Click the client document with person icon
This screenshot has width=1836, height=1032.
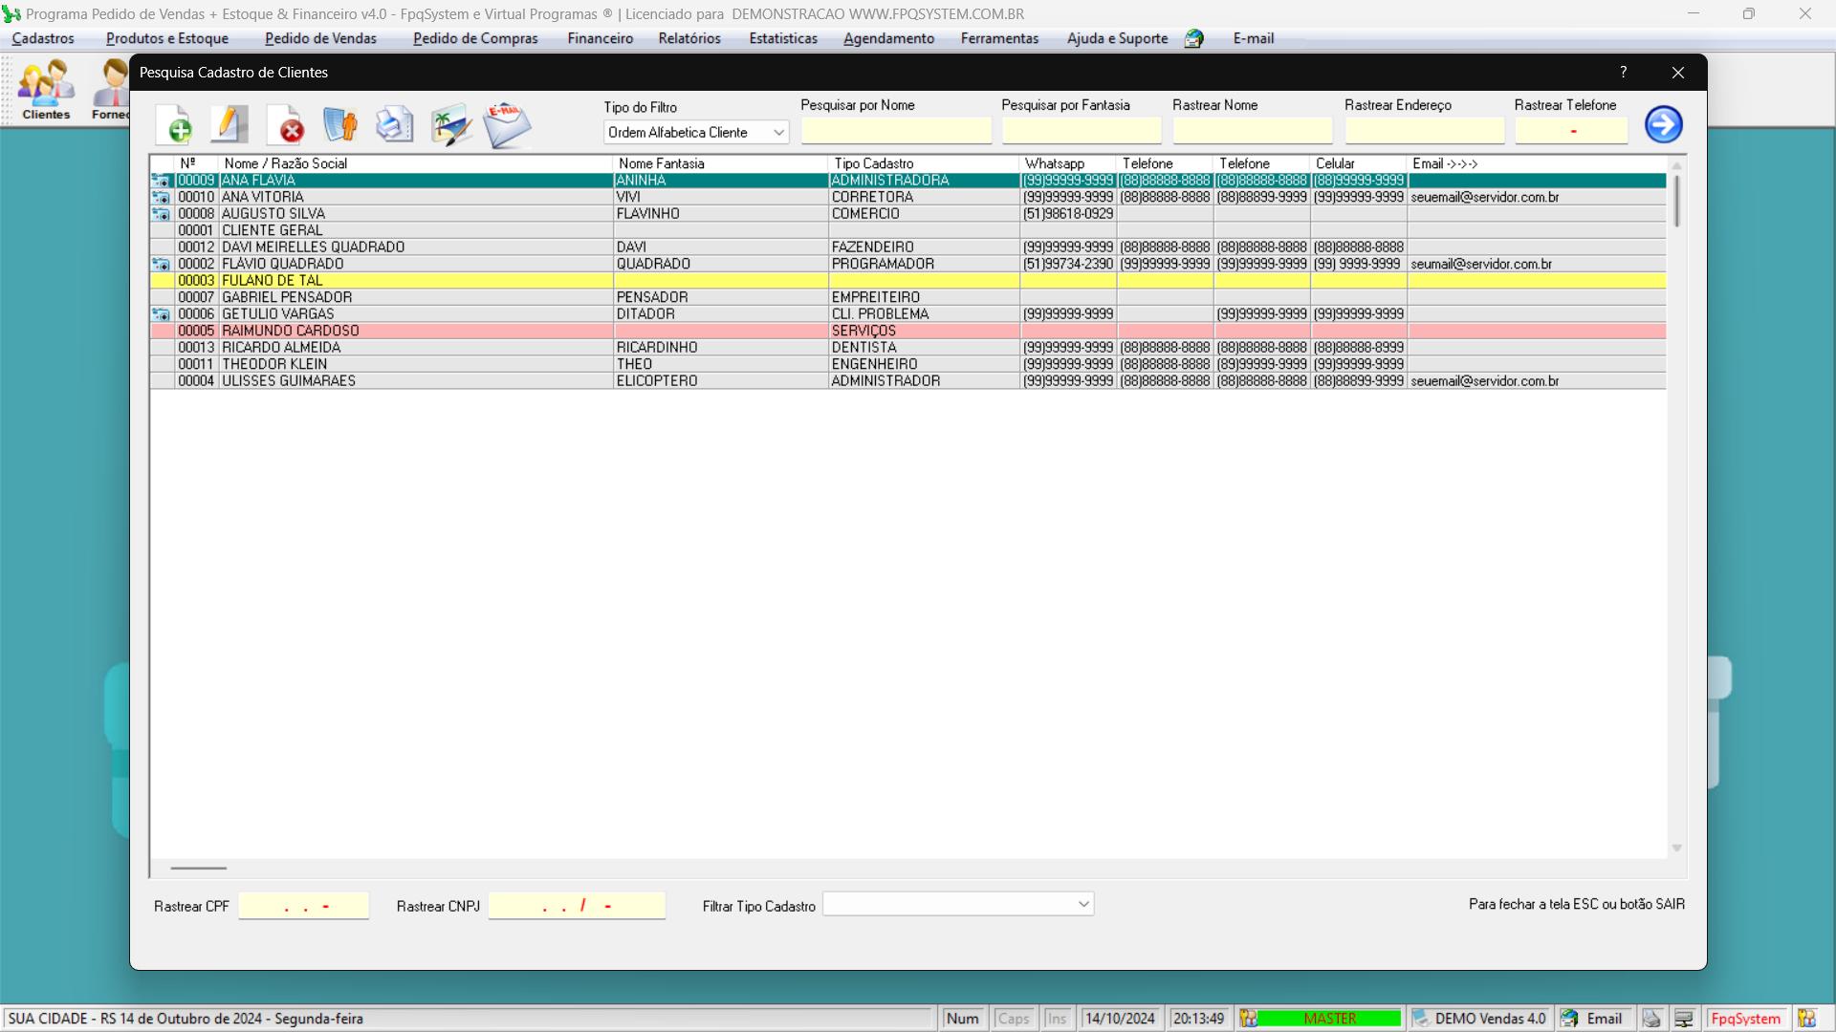click(x=339, y=125)
